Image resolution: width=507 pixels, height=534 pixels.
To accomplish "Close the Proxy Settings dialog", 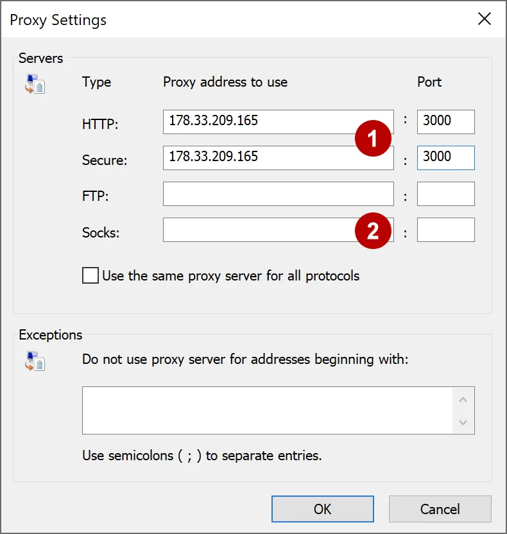I will pos(485,19).
